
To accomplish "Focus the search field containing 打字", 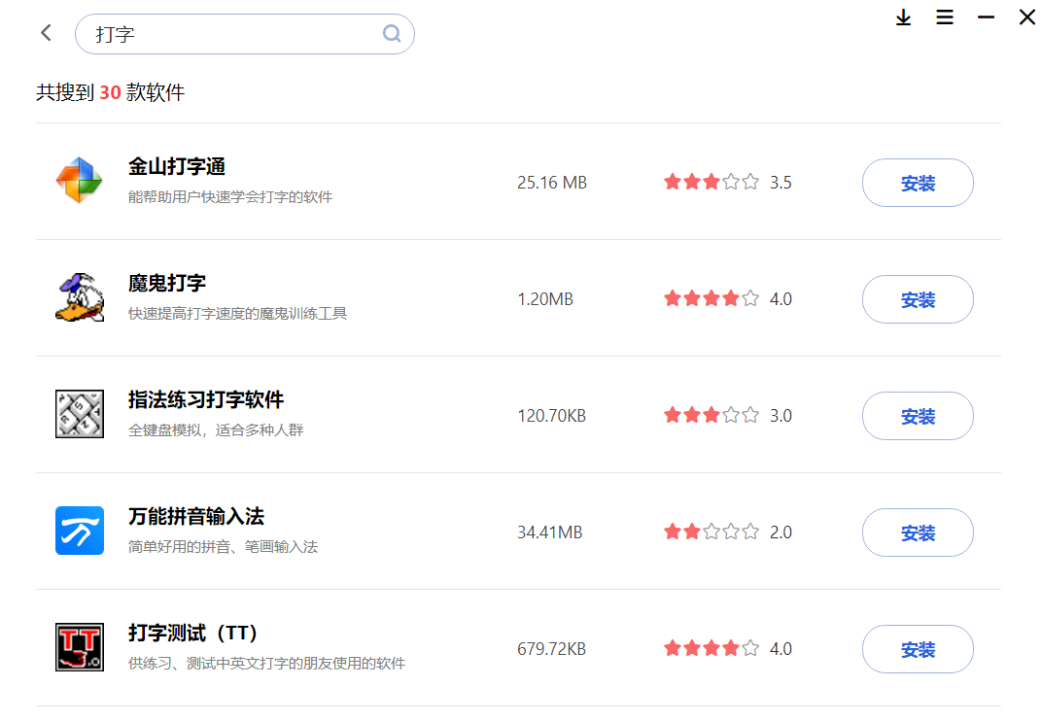I will coord(245,34).
